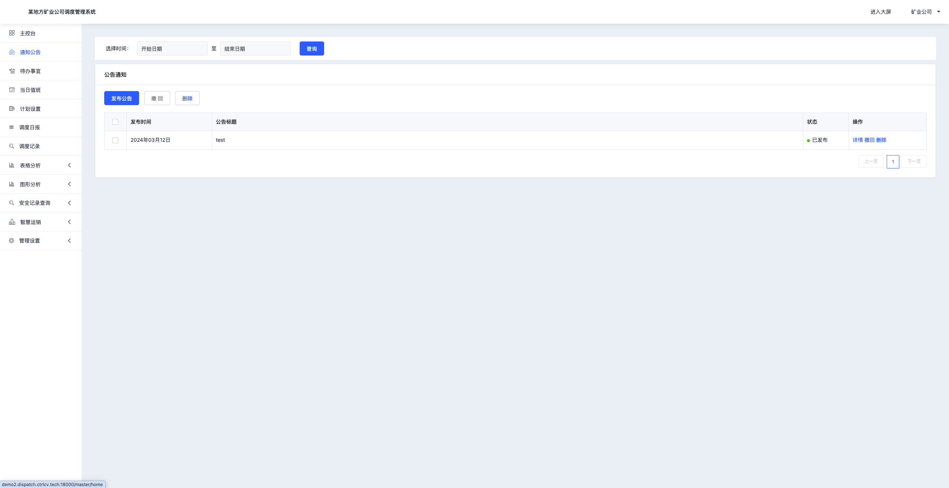Click the test announcement title cell
Viewport: 949px width, 488px height.
coord(507,140)
